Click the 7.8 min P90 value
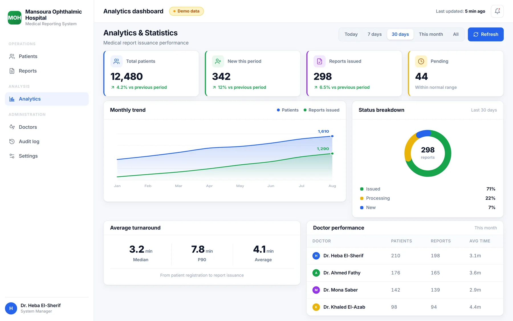The height and width of the screenshot is (321, 513). (x=202, y=249)
